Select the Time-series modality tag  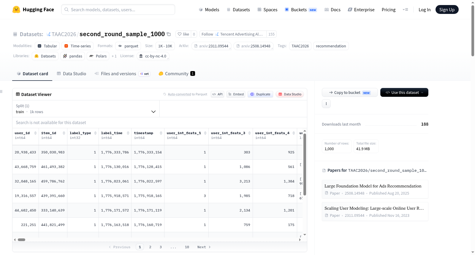[x=77, y=46]
